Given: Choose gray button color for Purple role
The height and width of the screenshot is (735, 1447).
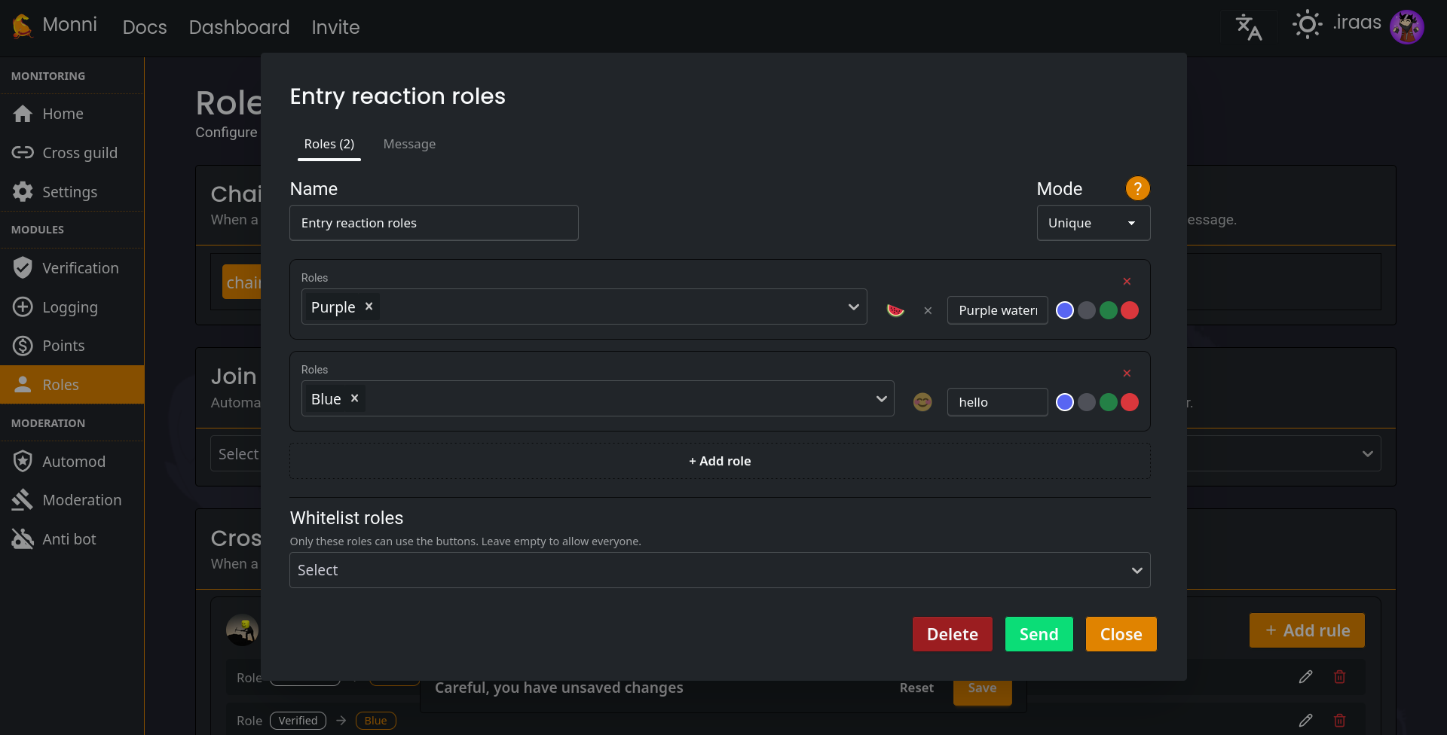Looking at the screenshot, I should click(x=1086, y=310).
